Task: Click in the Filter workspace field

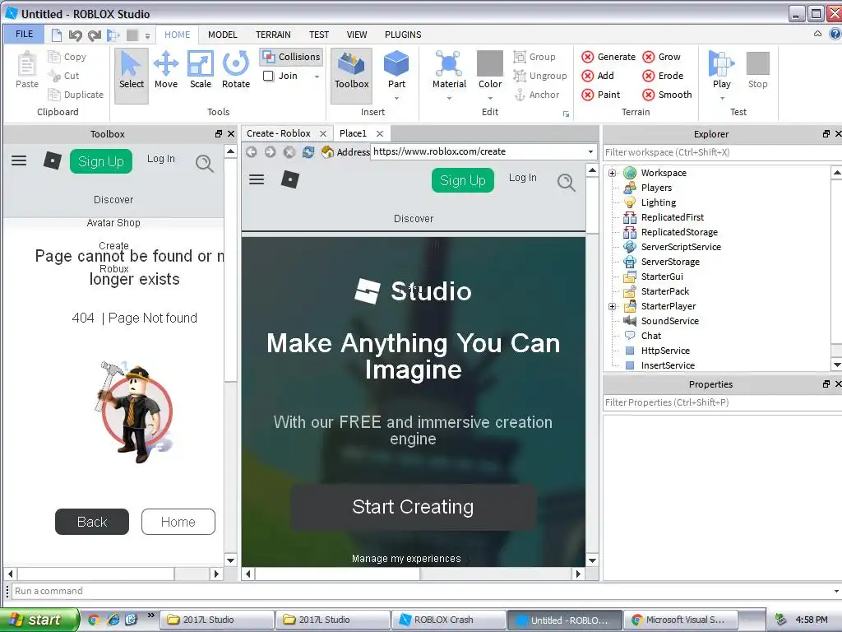Action: (x=722, y=152)
